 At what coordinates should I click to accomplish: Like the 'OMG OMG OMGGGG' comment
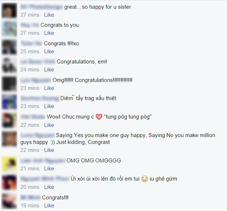point(49,168)
